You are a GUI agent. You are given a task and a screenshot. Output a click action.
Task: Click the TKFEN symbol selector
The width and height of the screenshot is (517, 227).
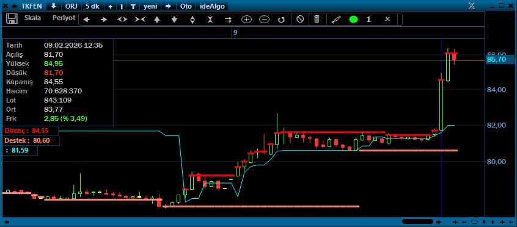[32, 6]
